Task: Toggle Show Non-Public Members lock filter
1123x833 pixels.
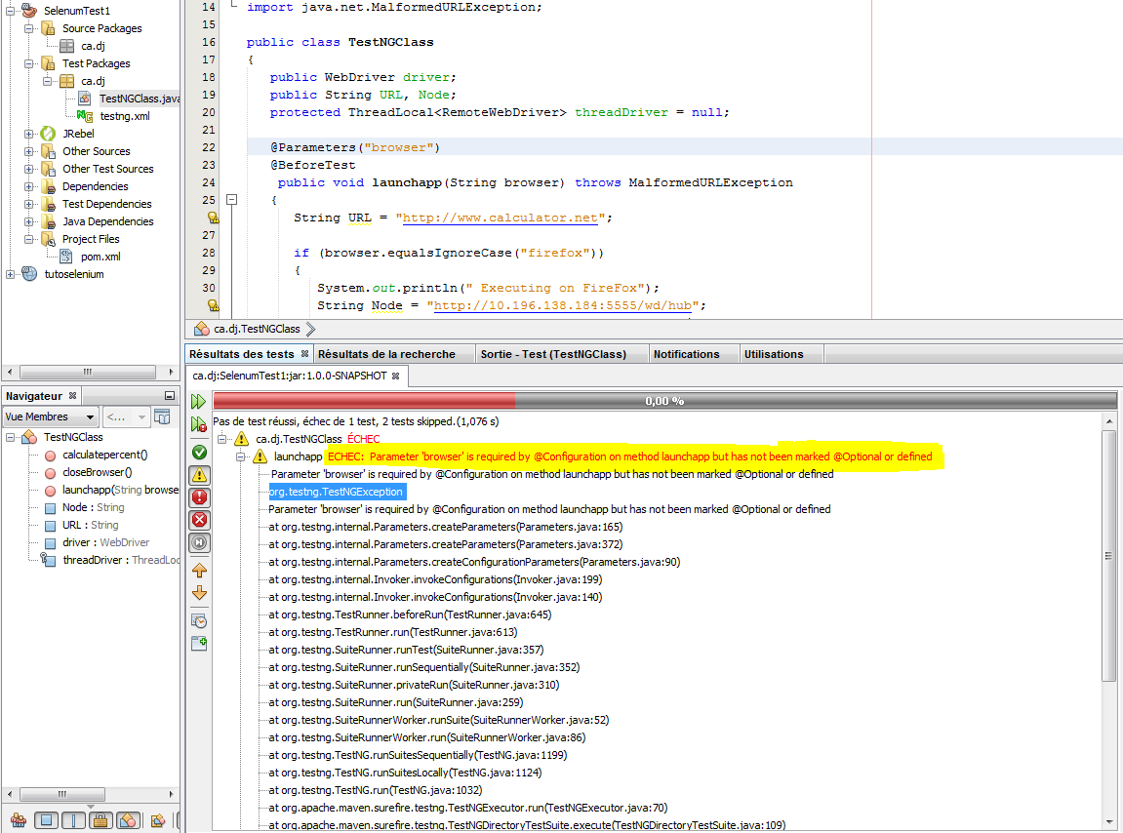Action: pyautogui.click(x=100, y=821)
